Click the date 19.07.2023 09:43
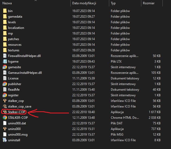 click(83, 62)
